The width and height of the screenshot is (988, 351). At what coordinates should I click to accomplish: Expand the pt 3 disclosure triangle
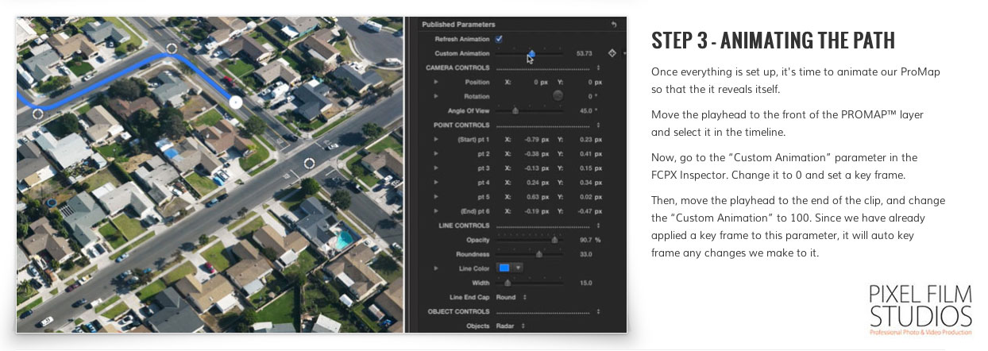pos(436,168)
